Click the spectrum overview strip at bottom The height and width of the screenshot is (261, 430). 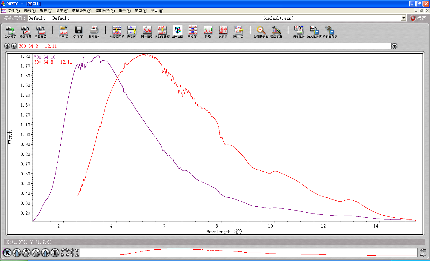[x=248, y=253]
